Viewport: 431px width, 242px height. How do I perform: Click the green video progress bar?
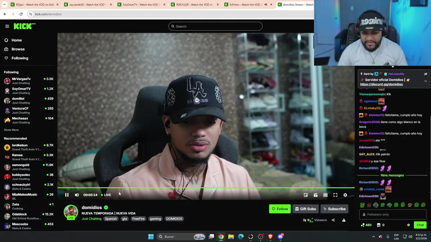pyautogui.click(x=206, y=188)
